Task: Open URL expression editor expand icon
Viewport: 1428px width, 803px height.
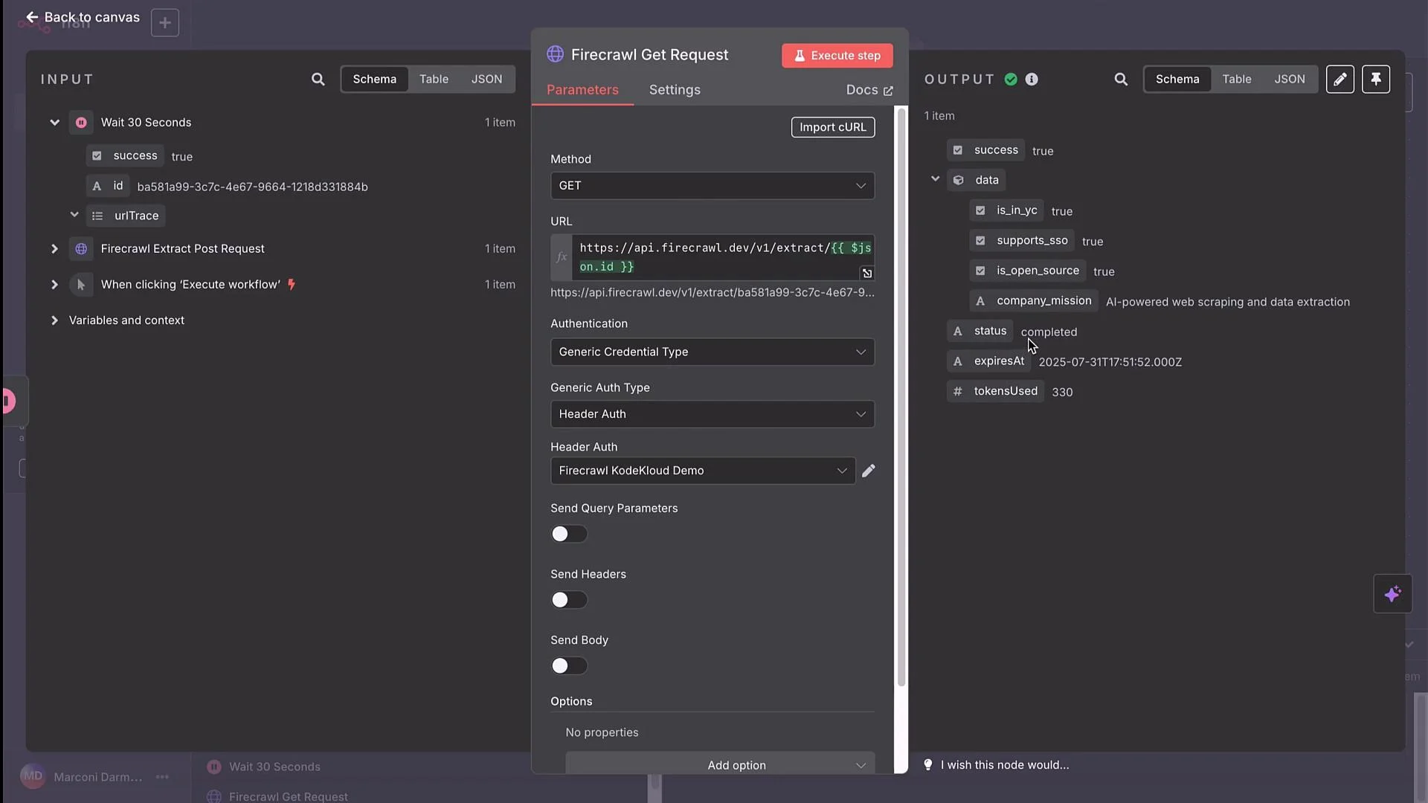Action: [x=867, y=274]
